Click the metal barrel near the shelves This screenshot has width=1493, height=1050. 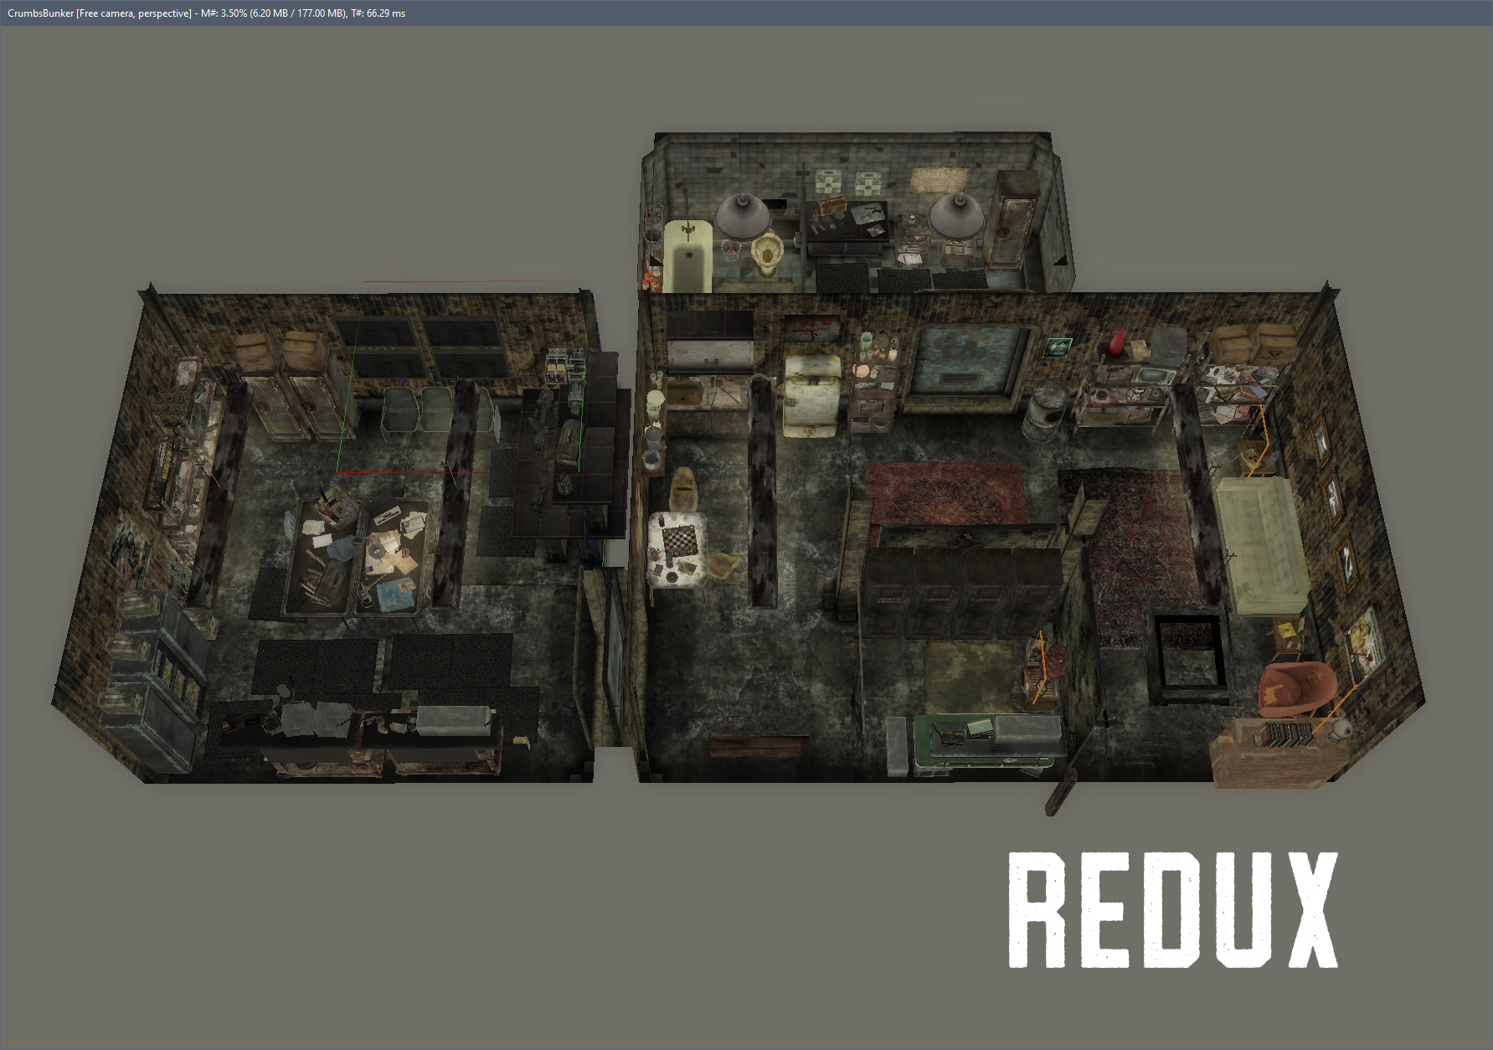[1044, 410]
